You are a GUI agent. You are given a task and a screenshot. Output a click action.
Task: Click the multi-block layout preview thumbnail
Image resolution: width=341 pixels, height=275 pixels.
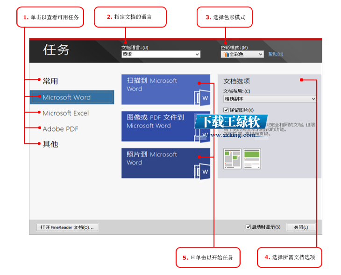coord(232,159)
